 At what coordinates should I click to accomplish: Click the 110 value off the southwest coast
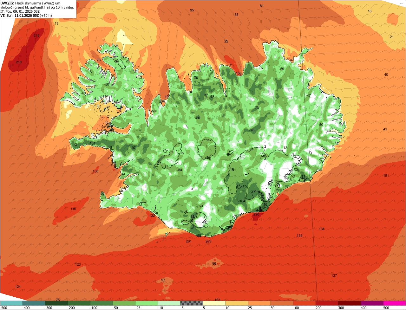(x=73, y=209)
